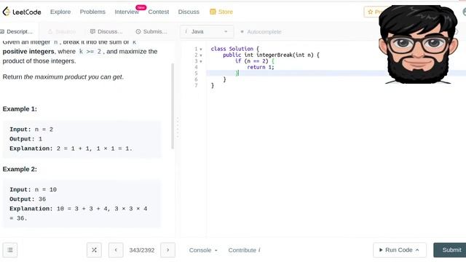Image resolution: width=466 pixels, height=262 pixels.
Task: Click the Discuss tab speech icon
Action: 92,31
